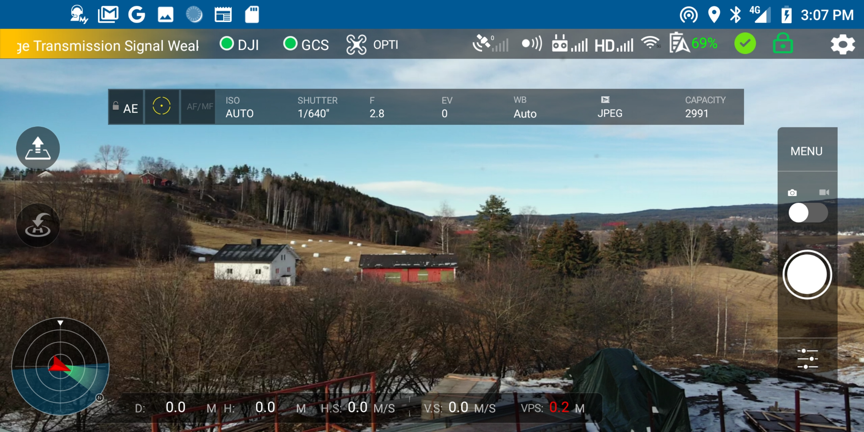Open the WB Auto setting
864x432 pixels.
pyautogui.click(x=525, y=107)
